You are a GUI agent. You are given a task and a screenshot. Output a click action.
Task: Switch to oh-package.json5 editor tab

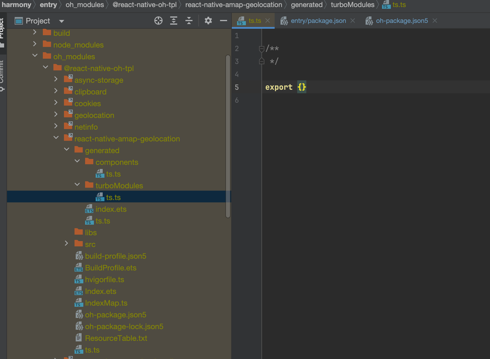402,21
